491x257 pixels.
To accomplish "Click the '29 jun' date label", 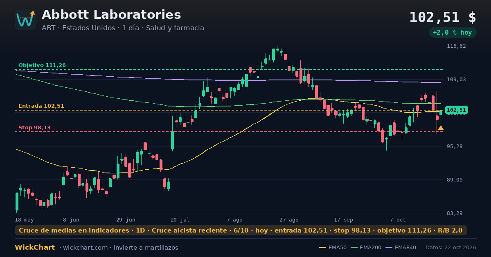I will click(x=126, y=219).
